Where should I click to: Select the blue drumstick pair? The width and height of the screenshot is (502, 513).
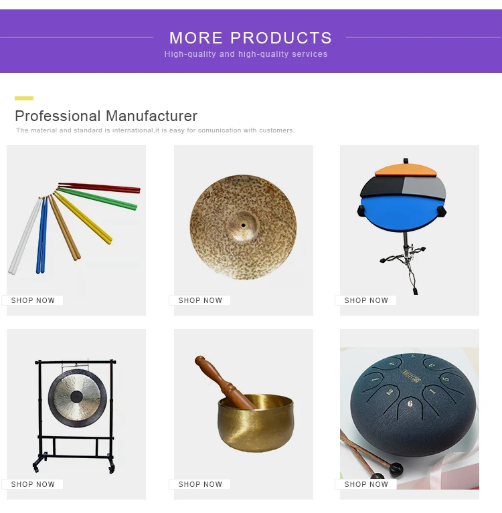pos(41,235)
